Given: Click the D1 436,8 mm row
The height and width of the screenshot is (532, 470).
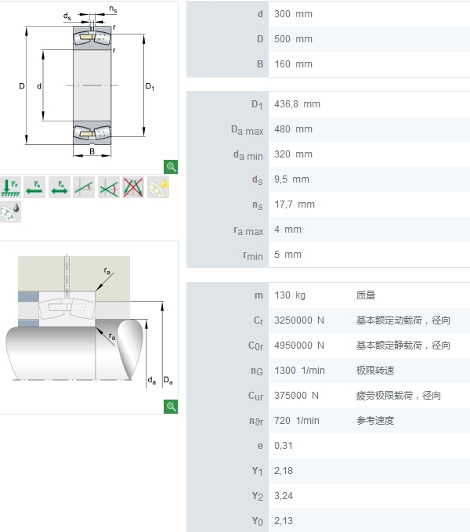Looking at the screenshot, I should pos(327,104).
